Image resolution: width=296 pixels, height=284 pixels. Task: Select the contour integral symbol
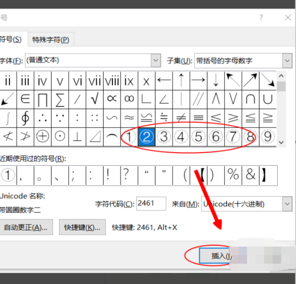point(25,118)
